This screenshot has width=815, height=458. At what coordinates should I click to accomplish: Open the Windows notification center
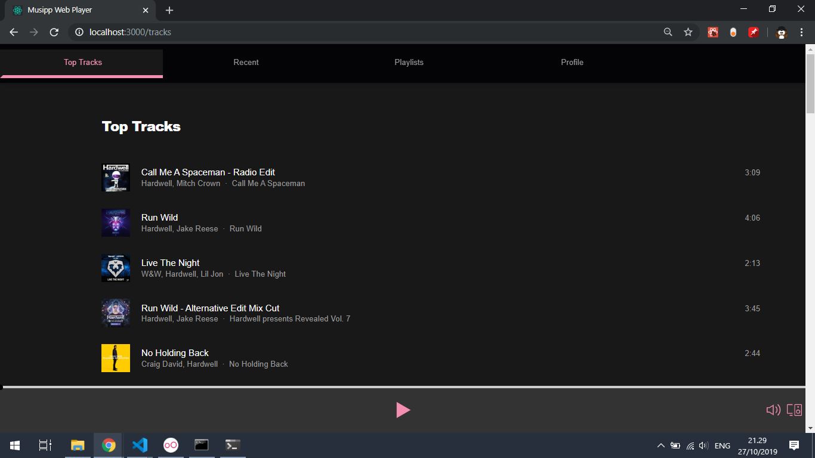pyautogui.click(x=794, y=445)
